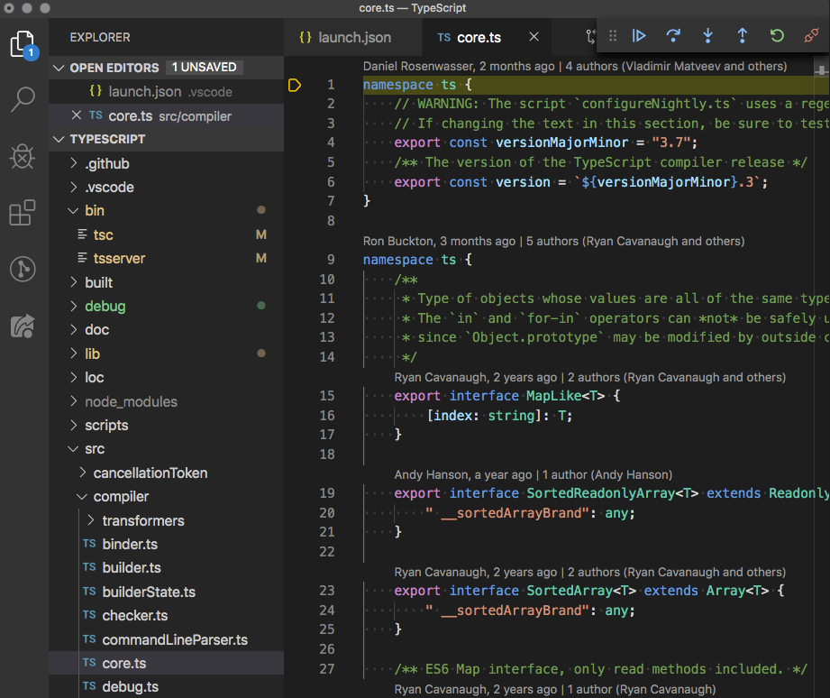Click the Step Out debug icon
The image size is (830, 698).
[x=742, y=36]
